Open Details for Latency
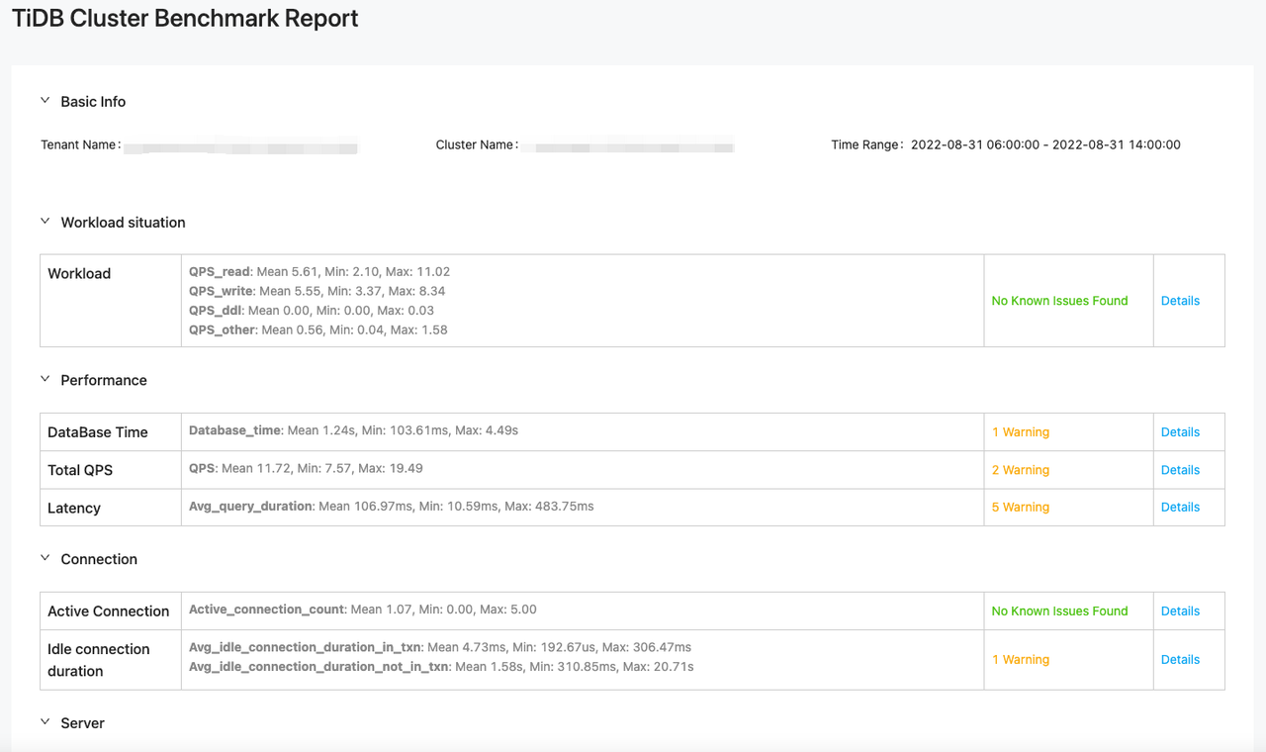 1180,507
